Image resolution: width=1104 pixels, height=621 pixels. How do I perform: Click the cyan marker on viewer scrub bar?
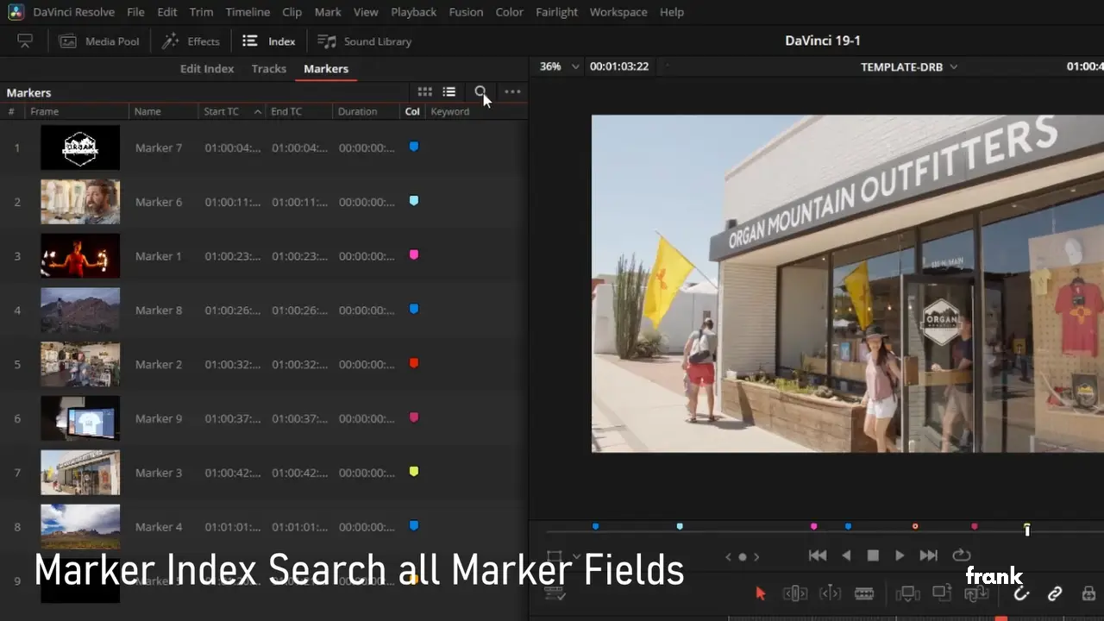(680, 526)
